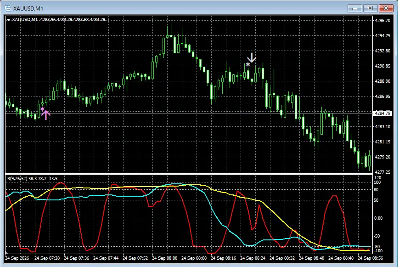Click the white down-arrow sell signal
The image size is (399, 267).
pos(252,57)
